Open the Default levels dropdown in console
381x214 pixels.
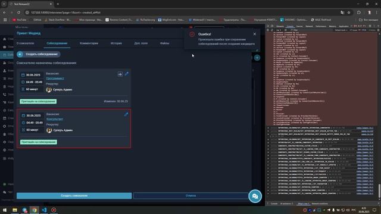(341, 30)
